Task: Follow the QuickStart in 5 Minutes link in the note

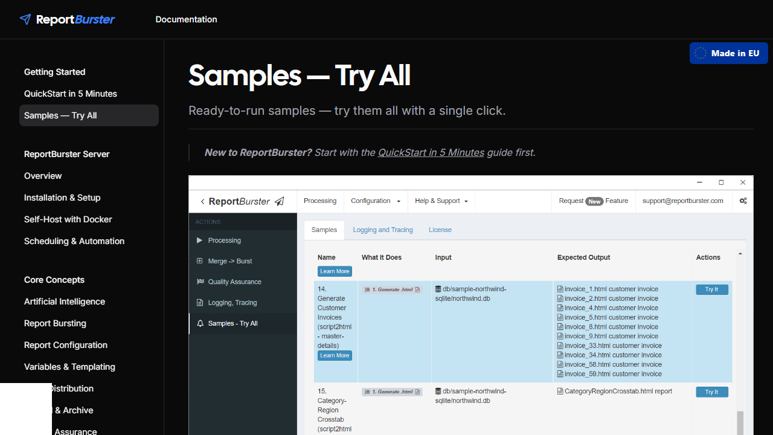Action: pos(431,152)
